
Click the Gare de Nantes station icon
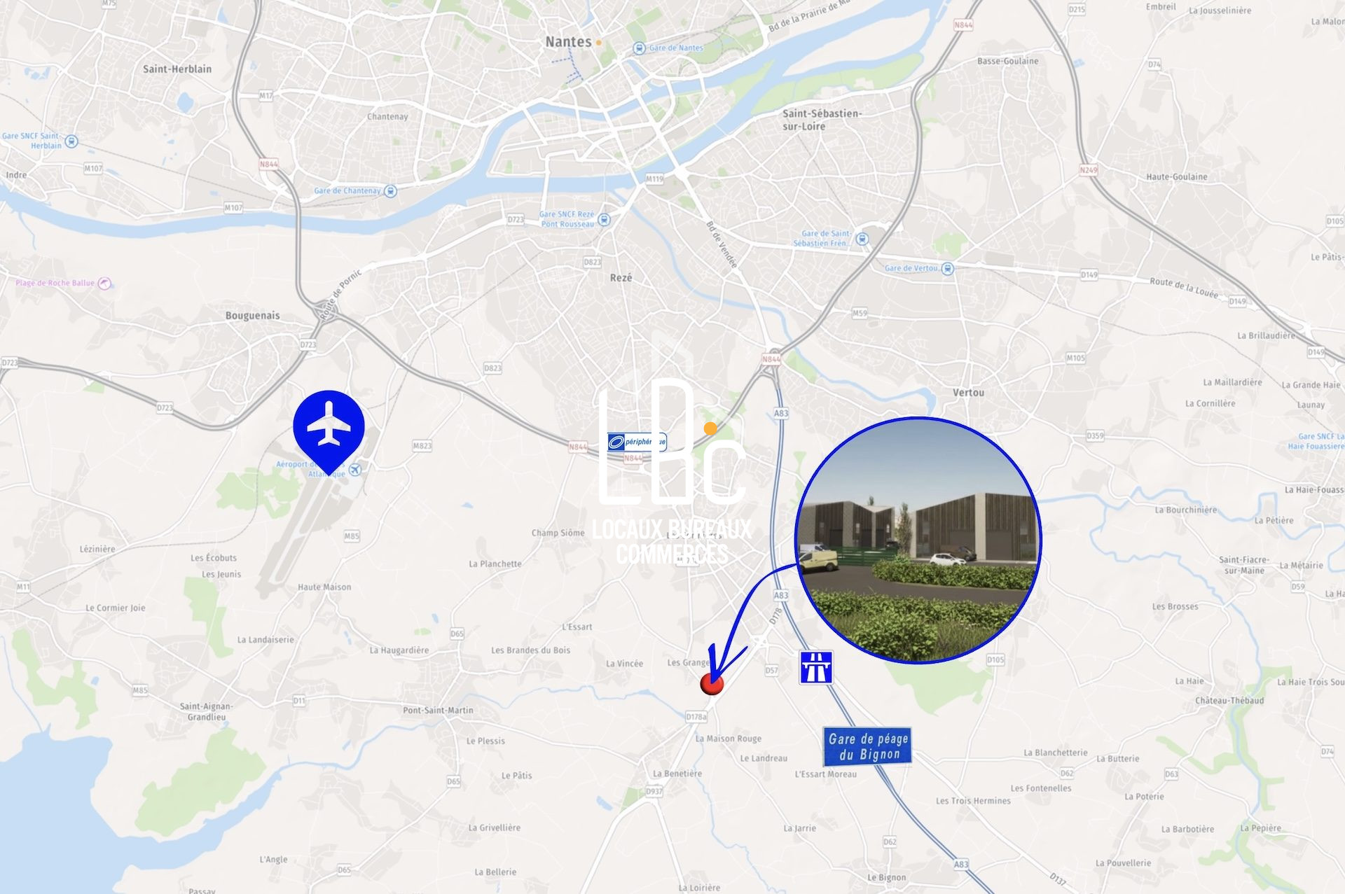(x=639, y=48)
